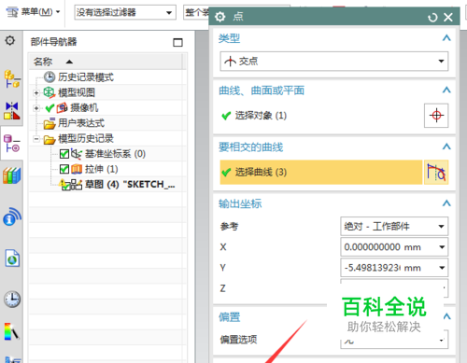Screen dimensions: 467x363
Task: Open the Reuse Library books icon
Action: click(12, 175)
